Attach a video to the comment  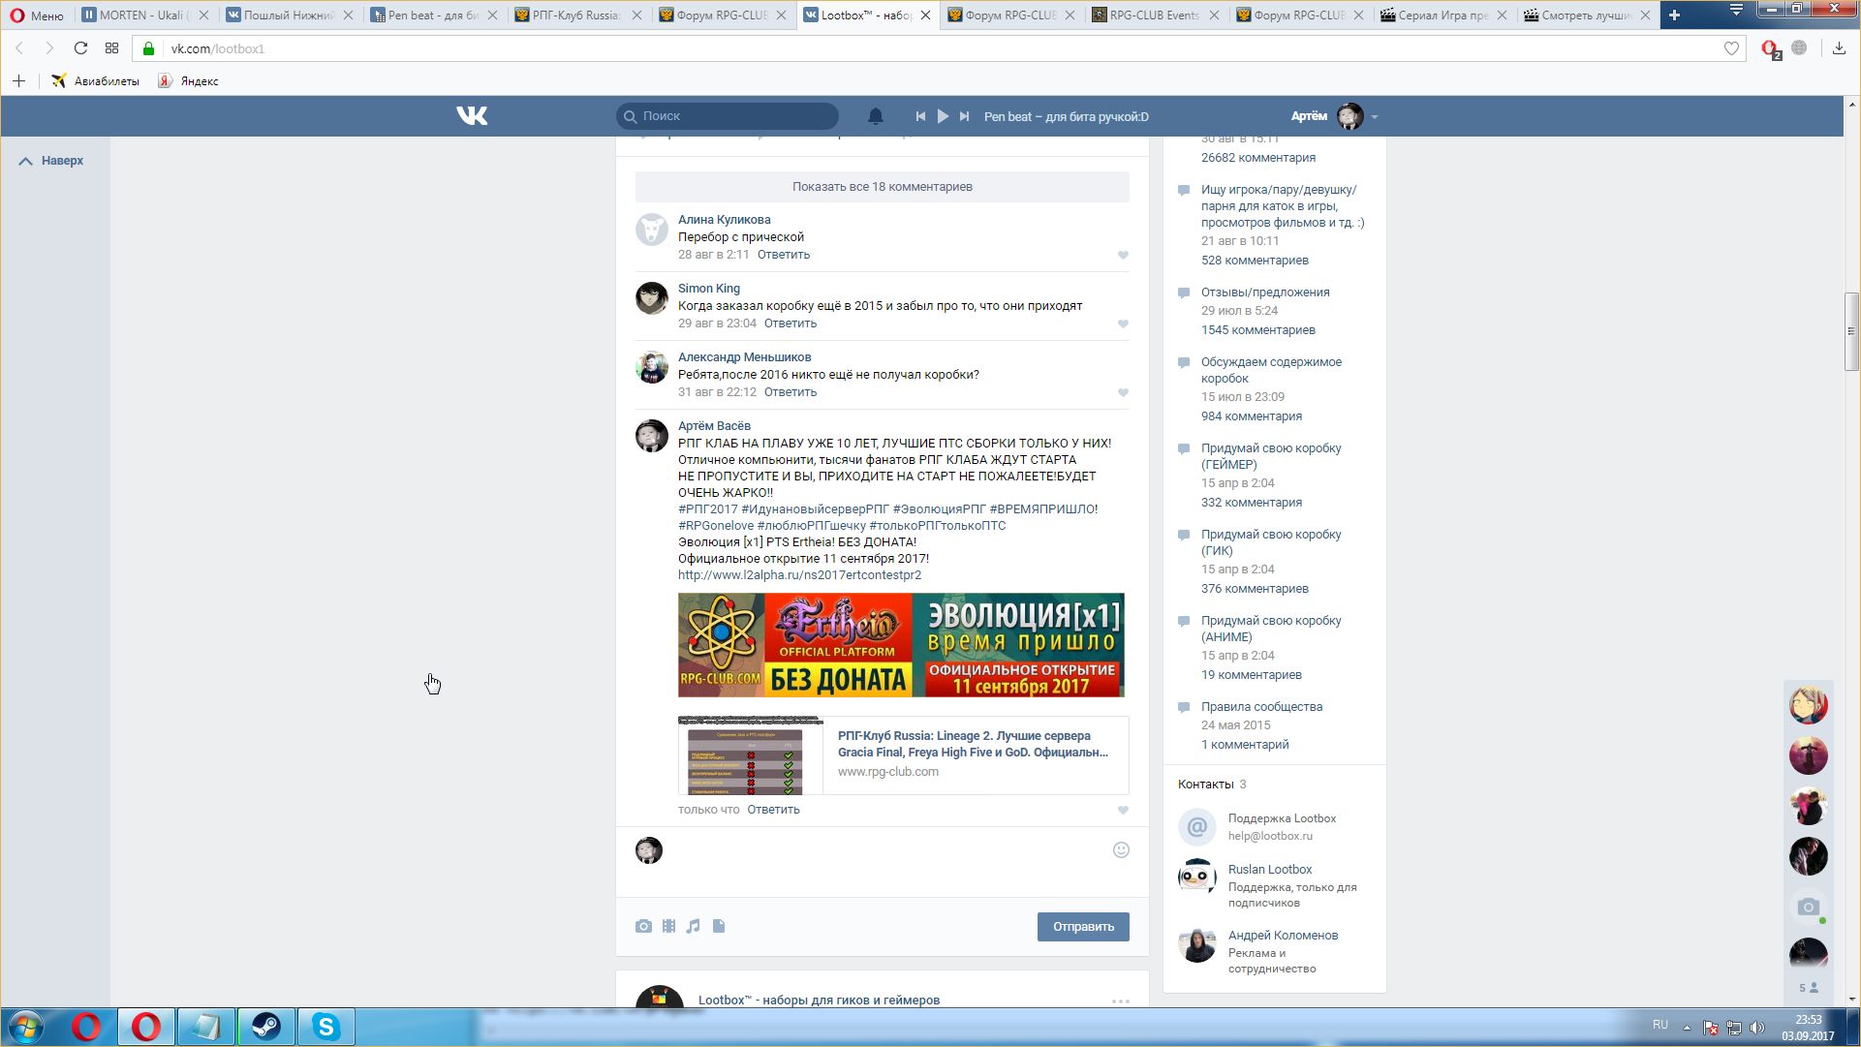(x=668, y=927)
